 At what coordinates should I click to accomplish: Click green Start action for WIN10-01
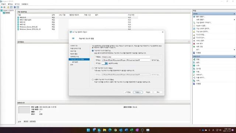pyautogui.click(x=198, y=66)
